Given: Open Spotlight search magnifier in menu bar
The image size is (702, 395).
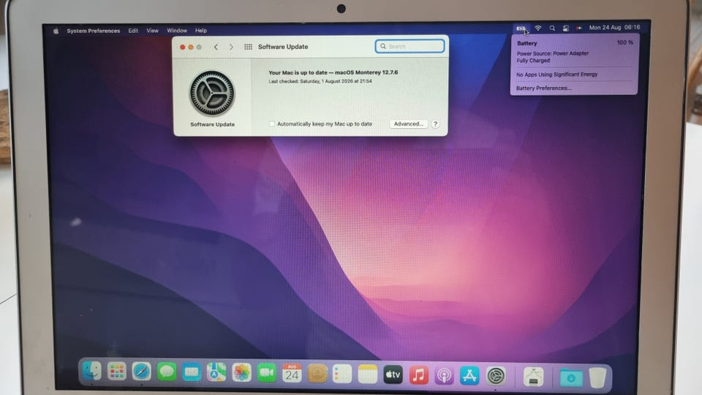Looking at the screenshot, I should 552,29.
